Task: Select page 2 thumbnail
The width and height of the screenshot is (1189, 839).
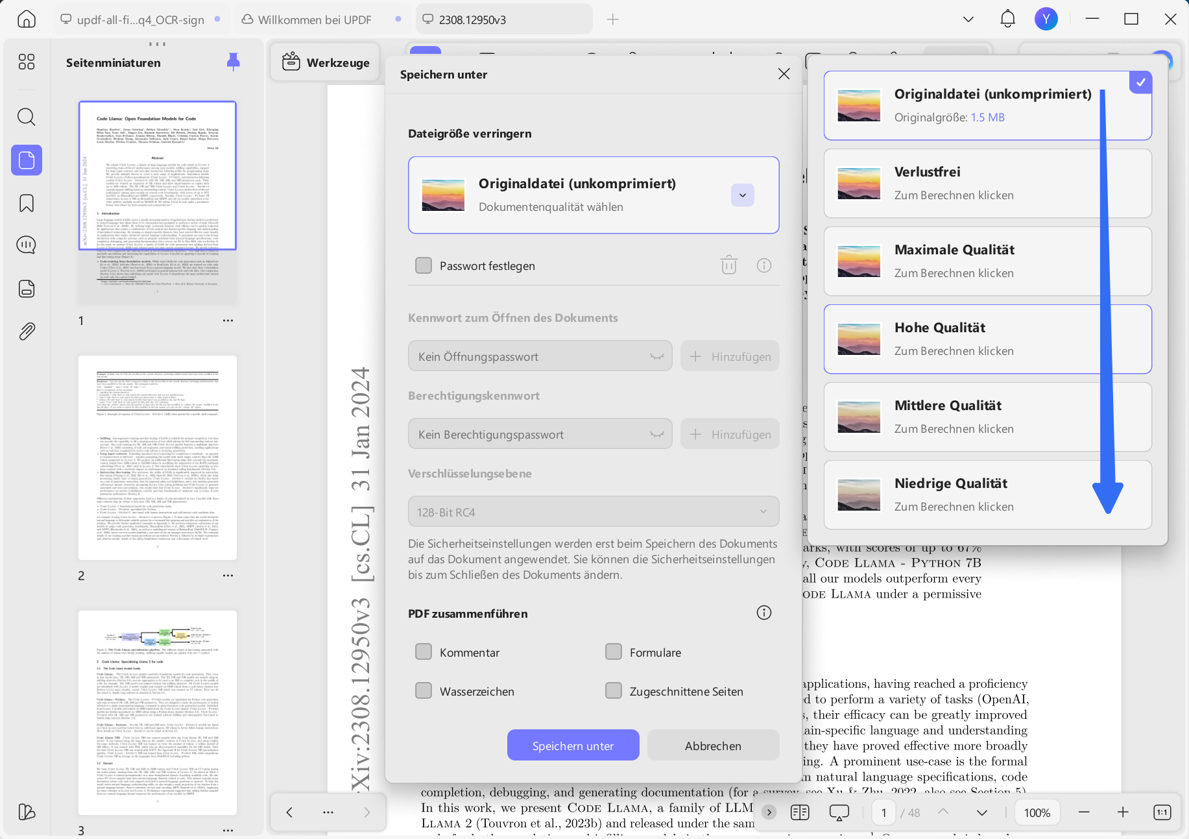Action: click(x=158, y=457)
